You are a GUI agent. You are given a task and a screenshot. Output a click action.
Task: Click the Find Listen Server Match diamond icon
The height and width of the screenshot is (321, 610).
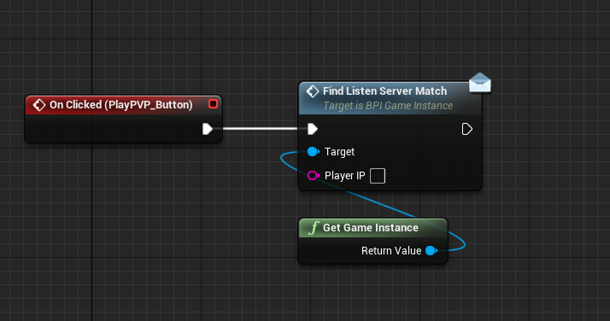coord(313,91)
